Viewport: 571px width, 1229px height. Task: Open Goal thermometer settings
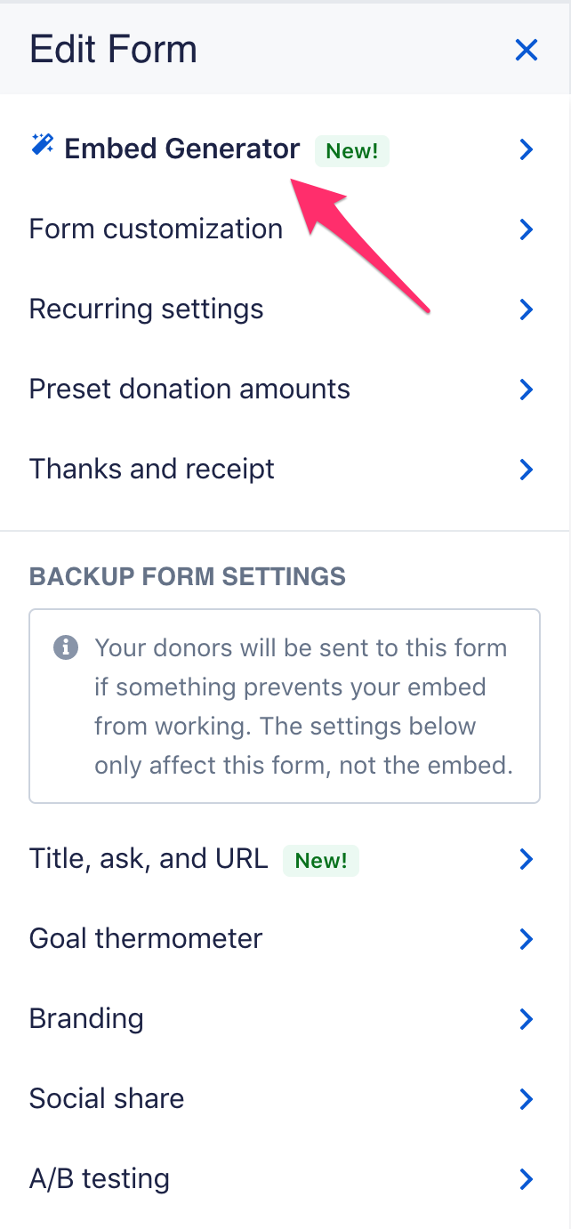click(x=285, y=939)
